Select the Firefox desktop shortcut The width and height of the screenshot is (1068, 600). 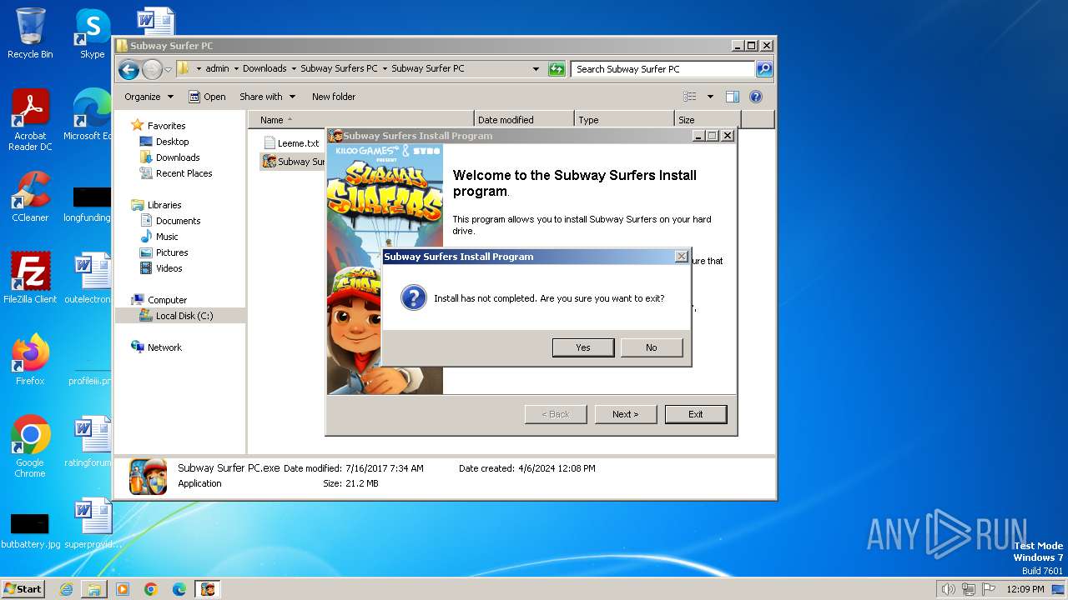[x=30, y=360]
